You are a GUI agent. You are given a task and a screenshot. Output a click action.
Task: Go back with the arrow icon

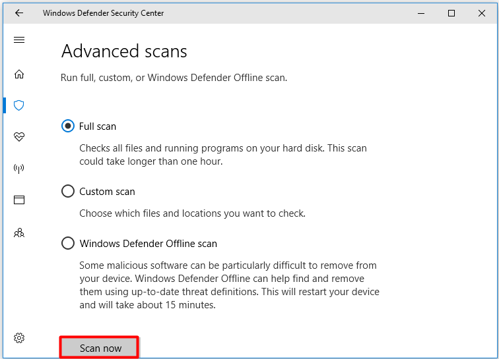19,13
